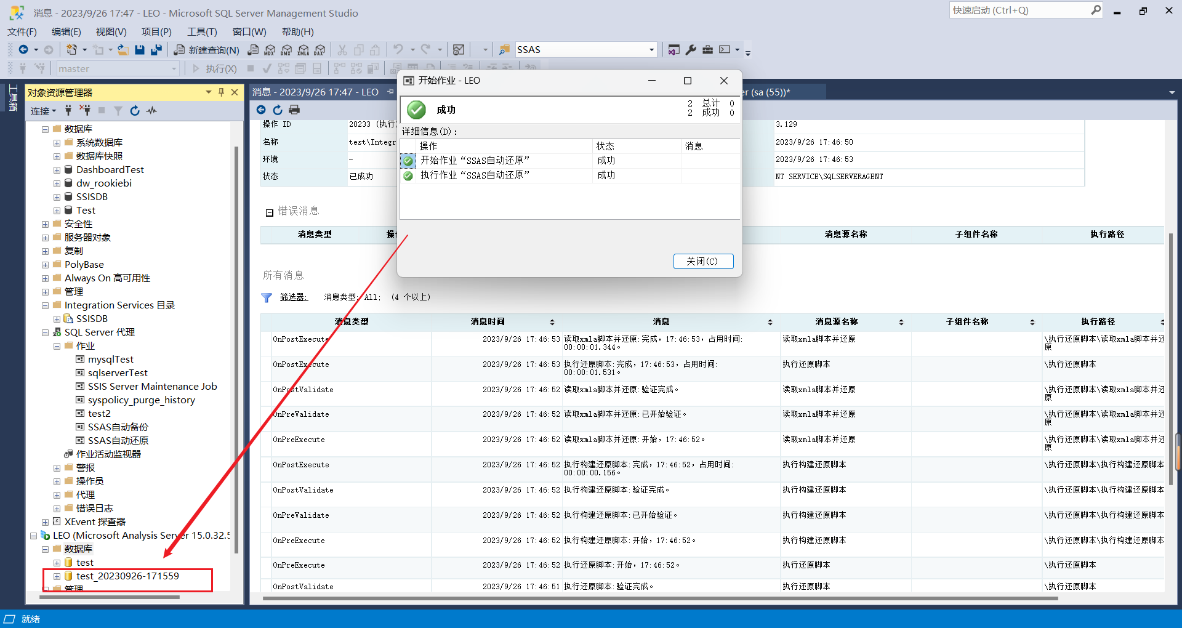The height and width of the screenshot is (628, 1182).
Task: Print the message report
Action: pos(294,110)
